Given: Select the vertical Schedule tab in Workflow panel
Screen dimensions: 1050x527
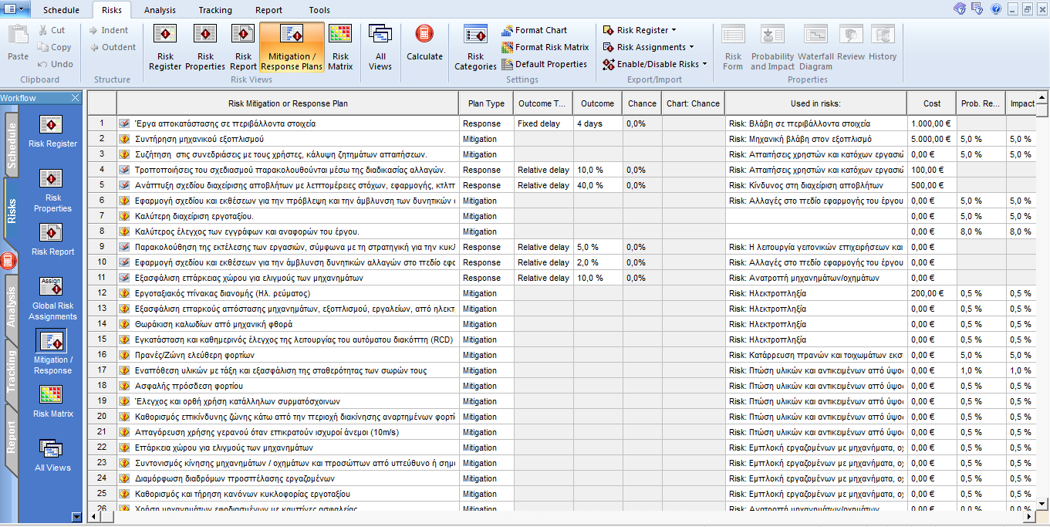Looking at the screenshot, I should (11, 146).
